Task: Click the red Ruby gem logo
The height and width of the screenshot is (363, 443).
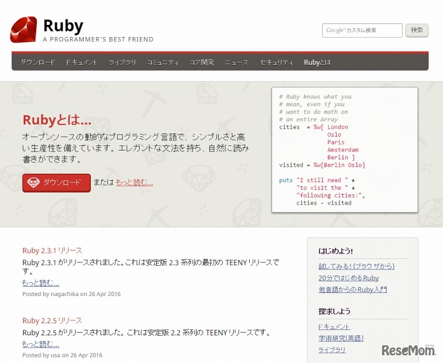Action: click(23, 29)
